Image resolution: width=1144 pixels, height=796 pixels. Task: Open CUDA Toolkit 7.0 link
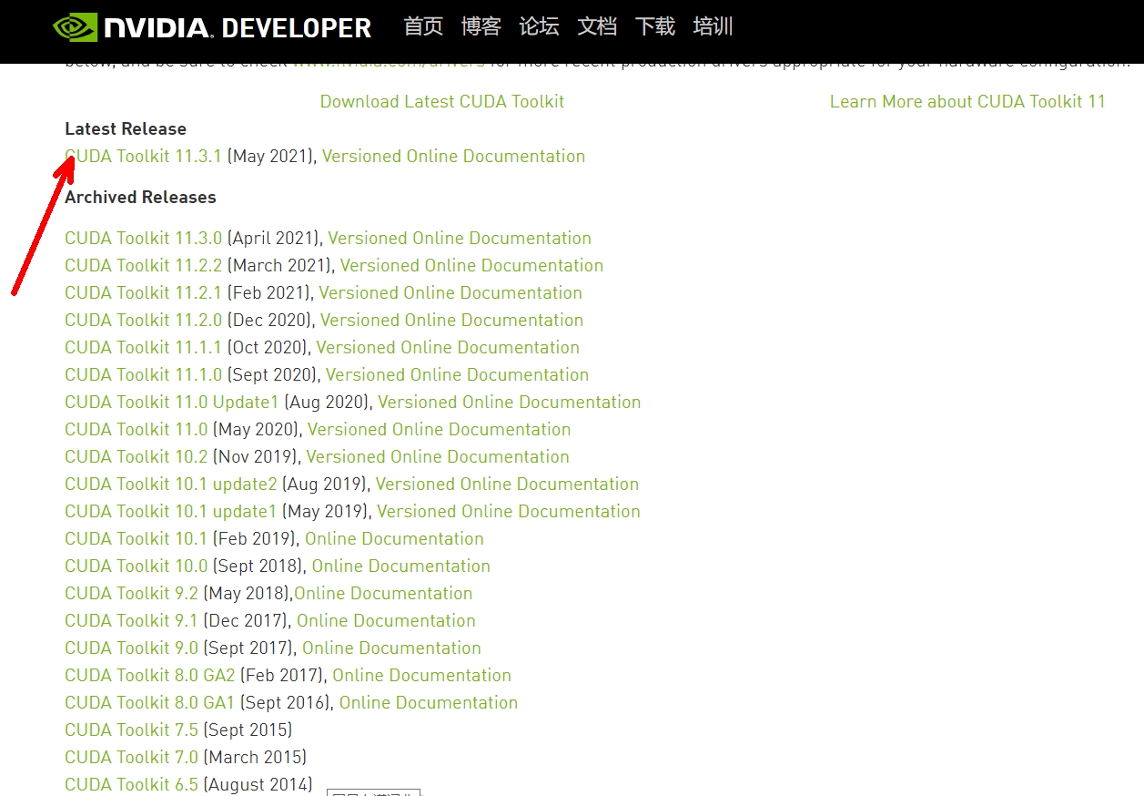tap(131, 757)
